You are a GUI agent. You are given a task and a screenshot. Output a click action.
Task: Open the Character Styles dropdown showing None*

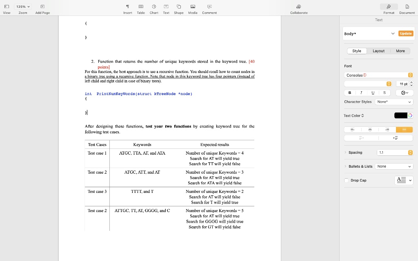pyautogui.click(x=394, y=102)
